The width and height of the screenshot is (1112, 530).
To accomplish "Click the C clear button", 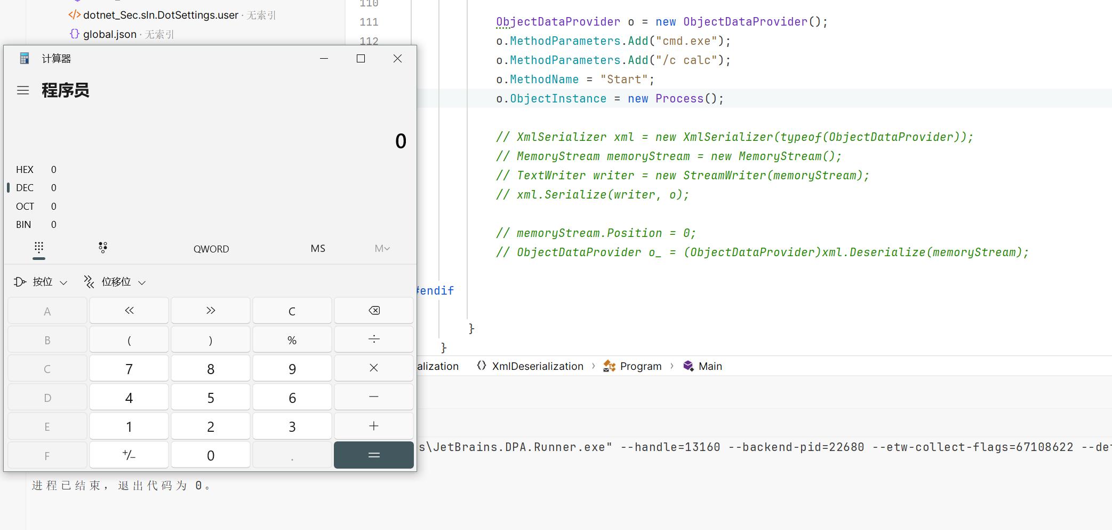I will point(292,311).
